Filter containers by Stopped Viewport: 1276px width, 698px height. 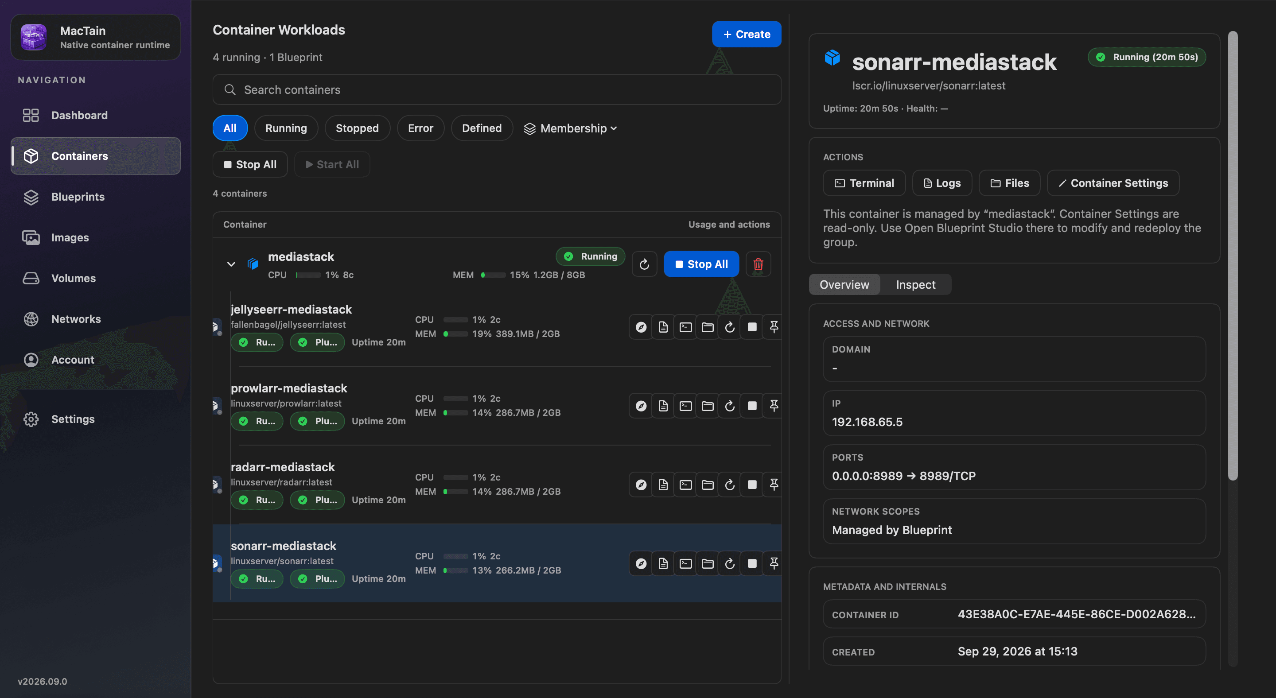point(357,128)
